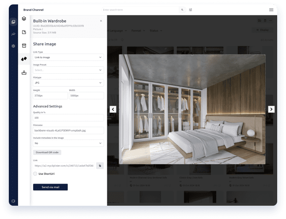Open the document file panel icon
Image resolution: width=286 pixels, height=219 pixels.
[x=24, y=32]
